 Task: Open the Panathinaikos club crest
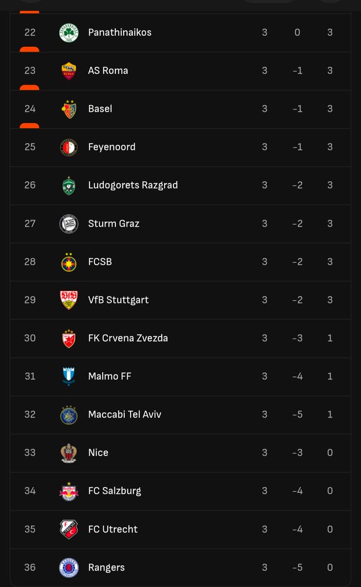click(69, 32)
